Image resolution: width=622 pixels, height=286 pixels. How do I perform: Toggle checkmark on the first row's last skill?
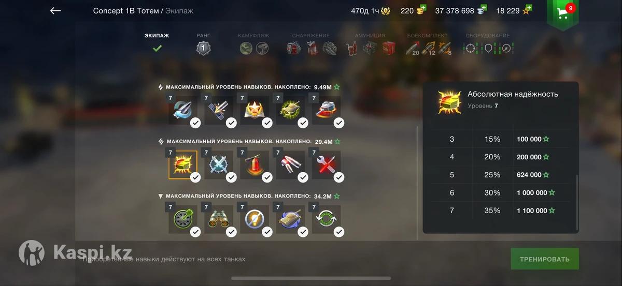click(338, 123)
